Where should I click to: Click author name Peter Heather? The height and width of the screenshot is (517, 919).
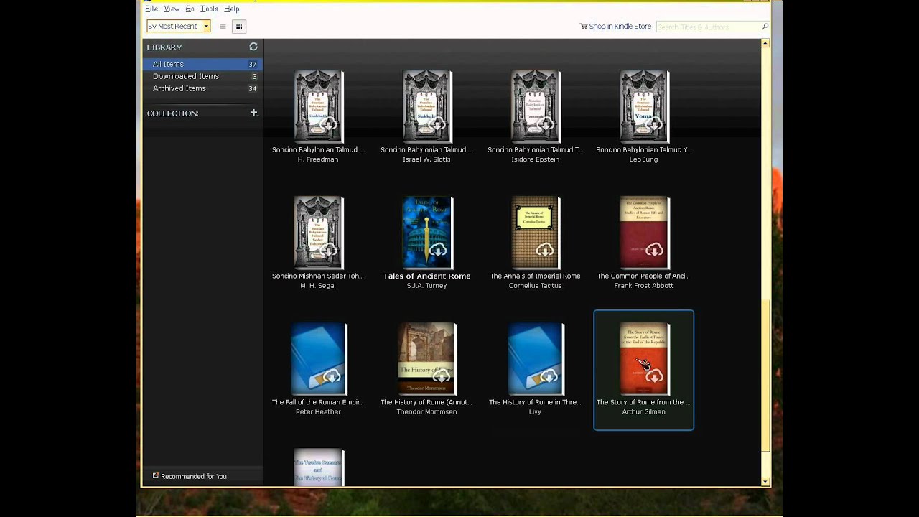pos(319,412)
